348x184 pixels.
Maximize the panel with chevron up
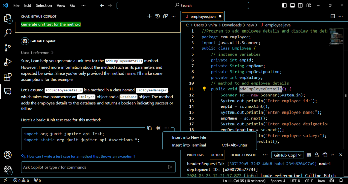(x=333, y=155)
